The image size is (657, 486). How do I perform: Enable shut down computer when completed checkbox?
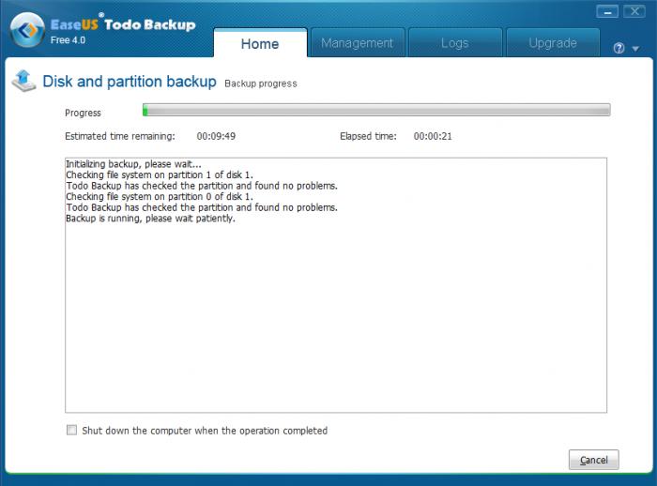71,430
